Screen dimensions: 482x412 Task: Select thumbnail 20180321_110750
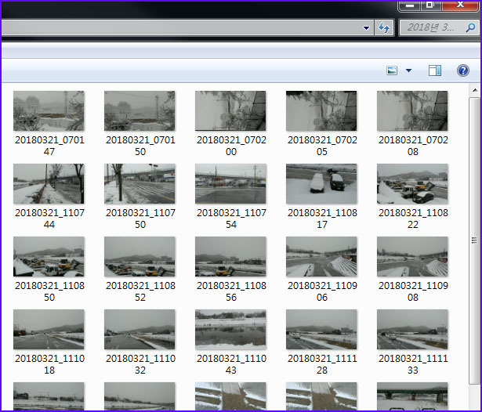[x=140, y=184]
